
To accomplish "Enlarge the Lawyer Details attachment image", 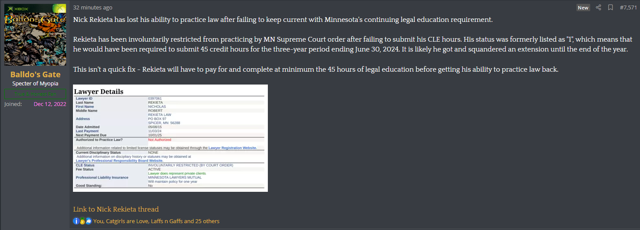I will 170,138.
